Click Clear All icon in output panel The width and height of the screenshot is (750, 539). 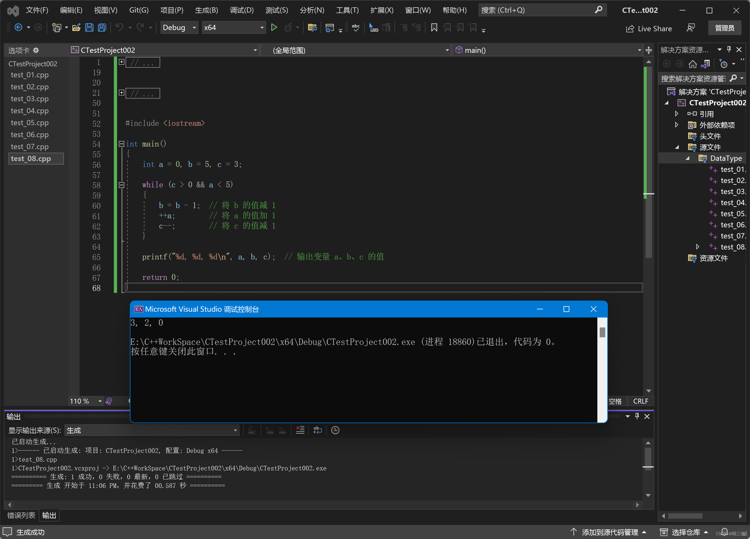pos(300,430)
